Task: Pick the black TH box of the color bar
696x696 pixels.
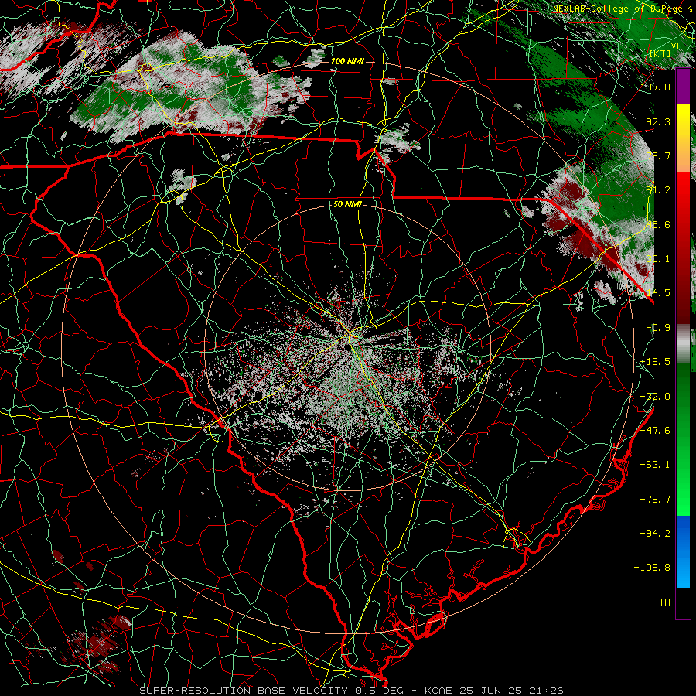Action: [x=683, y=602]
